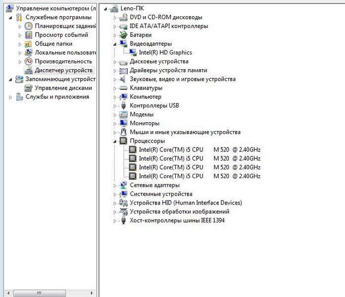Screen dimensions: 345x297
Task: Expand the DVD и CD-ROM дисководы node
Action: [115, 17]
